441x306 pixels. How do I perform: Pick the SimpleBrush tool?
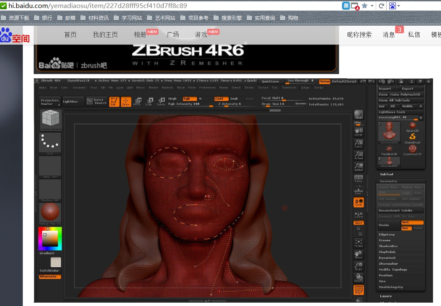coord(412,136)
